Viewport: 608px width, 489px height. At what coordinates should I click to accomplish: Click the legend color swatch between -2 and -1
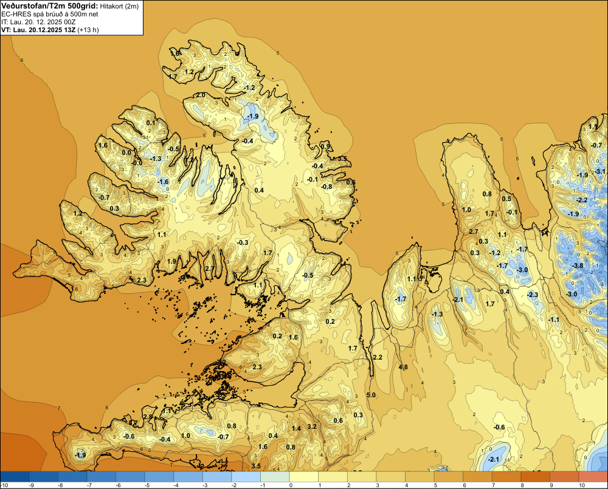pos(246,477)
